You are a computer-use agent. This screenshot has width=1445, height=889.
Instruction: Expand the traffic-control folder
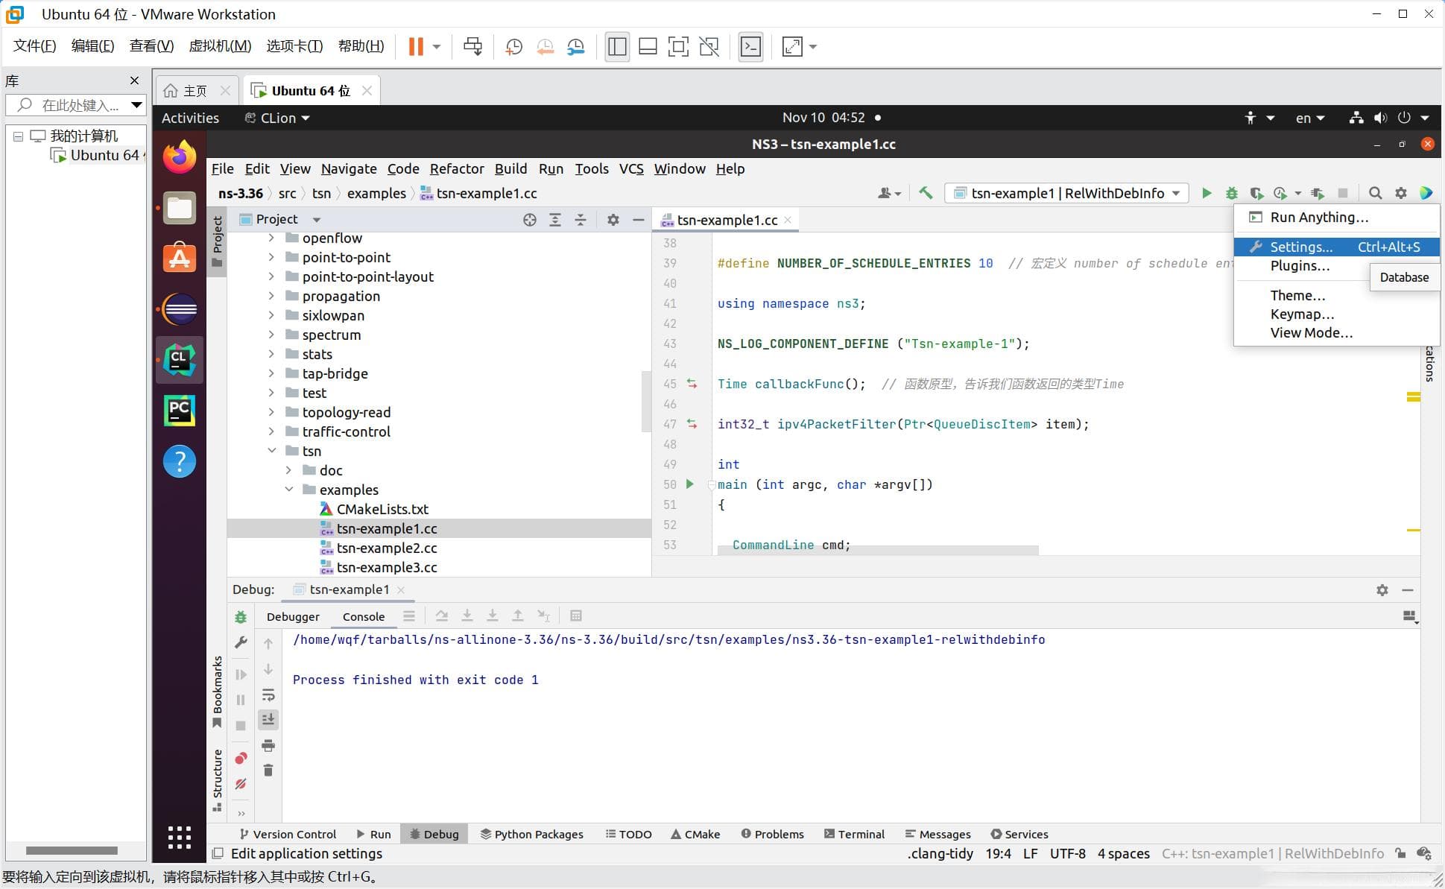[x=271, y=431]
